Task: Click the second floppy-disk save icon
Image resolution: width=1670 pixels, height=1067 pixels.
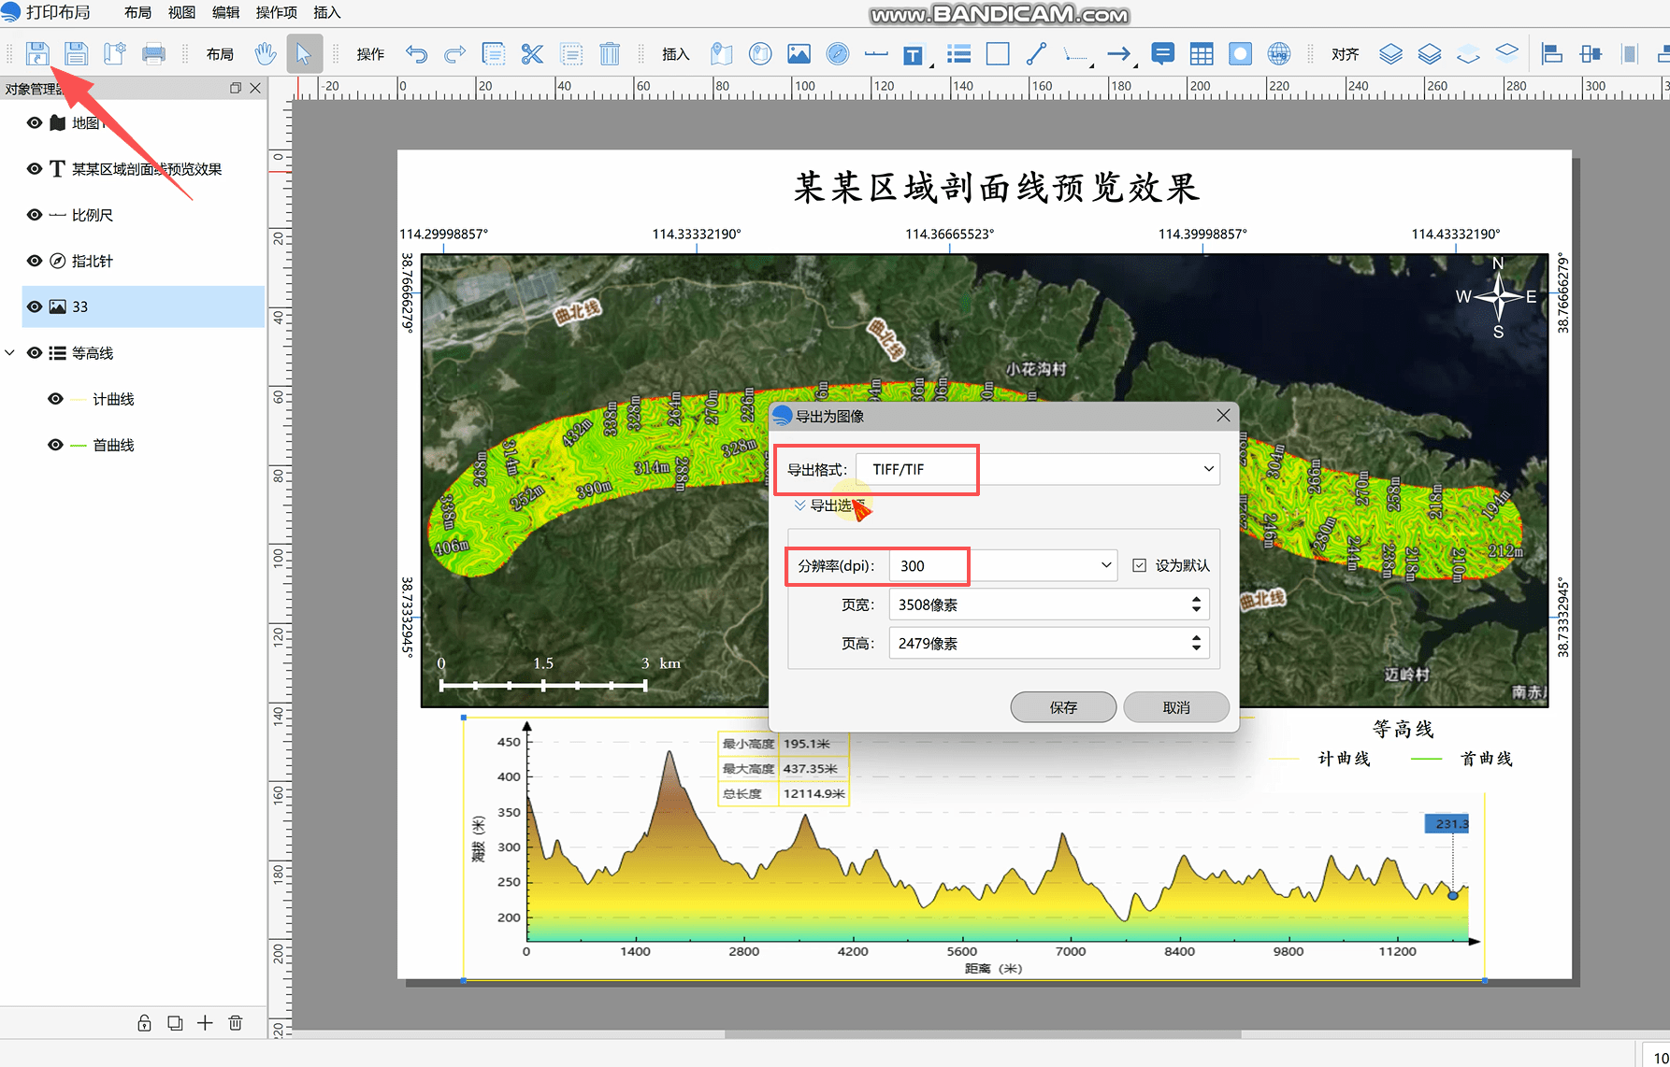Action: pyautogui.click(x=76, y=53)
